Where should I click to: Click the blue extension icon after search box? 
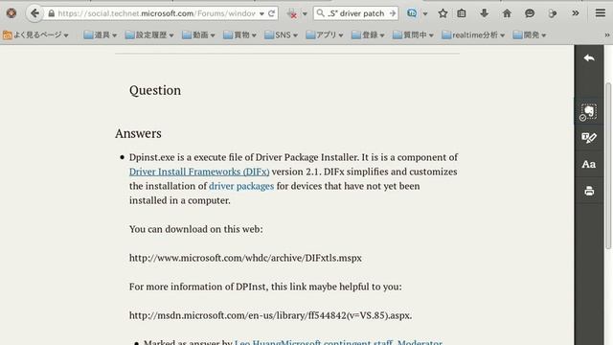tap(412, 13)
